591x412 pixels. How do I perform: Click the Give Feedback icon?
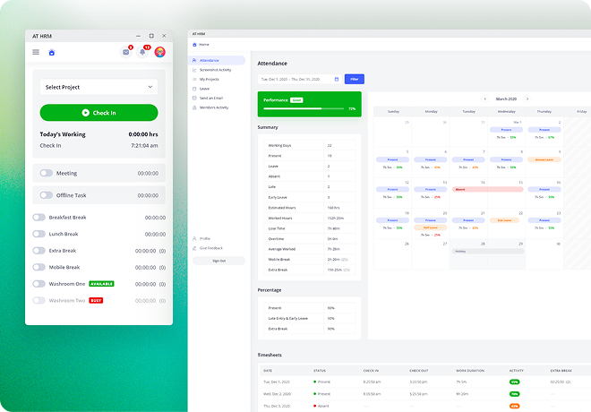pyautogui.click(x=194, y=248)
